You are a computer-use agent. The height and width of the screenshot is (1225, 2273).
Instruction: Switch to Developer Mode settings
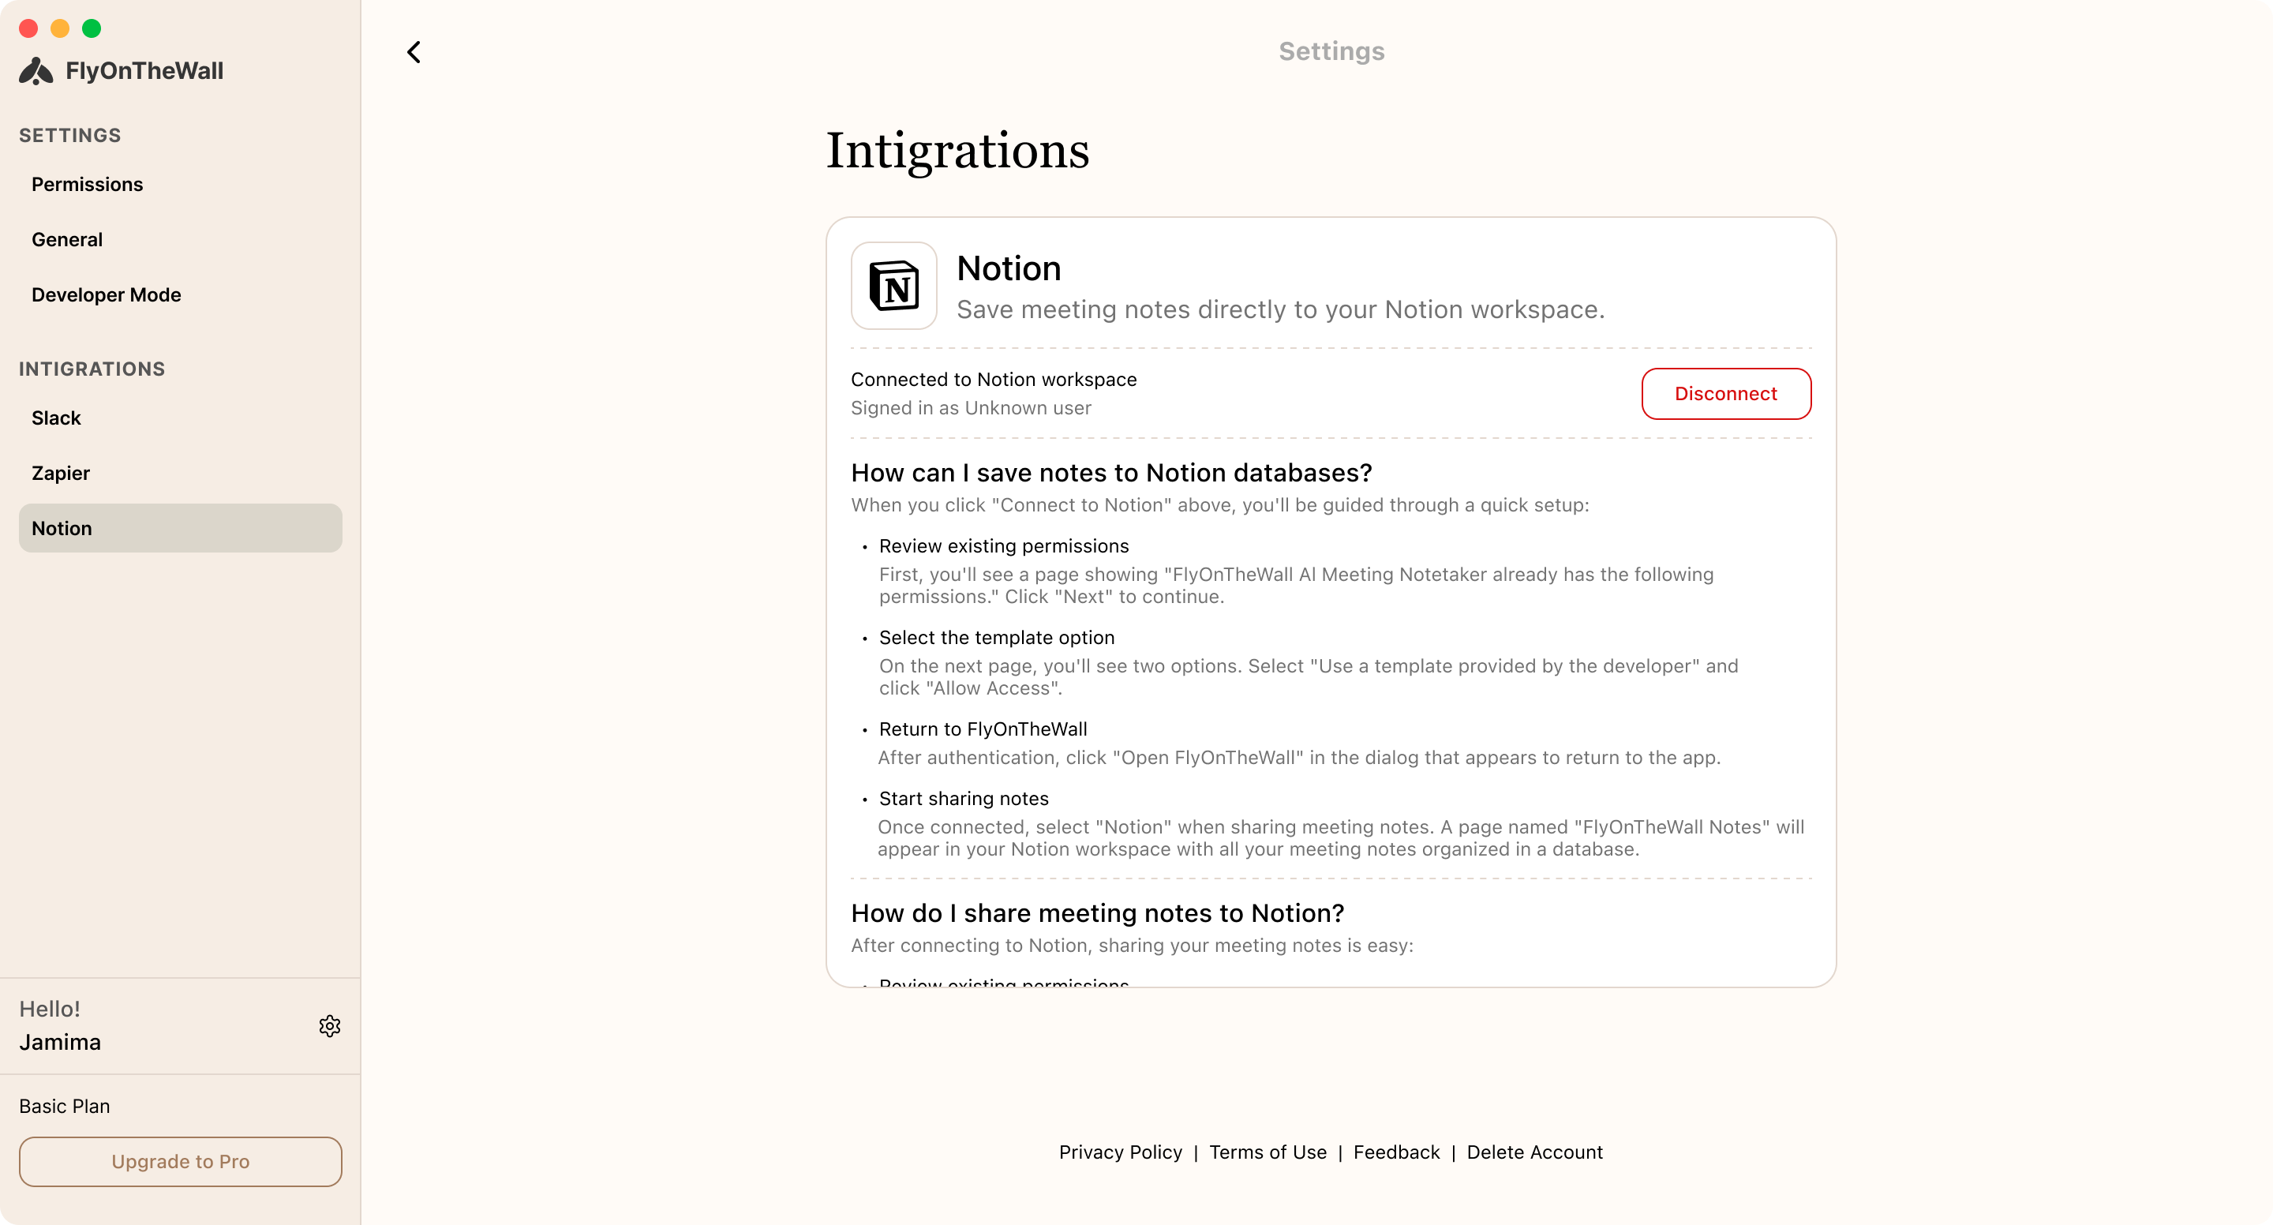pos(180,294)
